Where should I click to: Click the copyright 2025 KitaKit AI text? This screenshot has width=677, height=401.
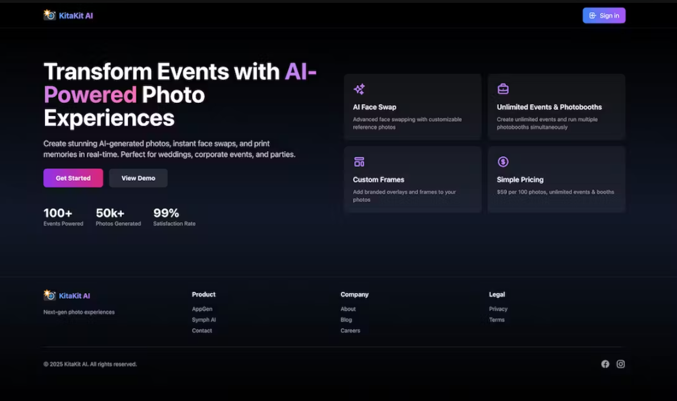coord(90,364)
